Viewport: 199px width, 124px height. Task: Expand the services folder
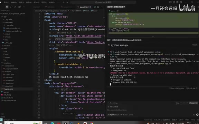7,37
